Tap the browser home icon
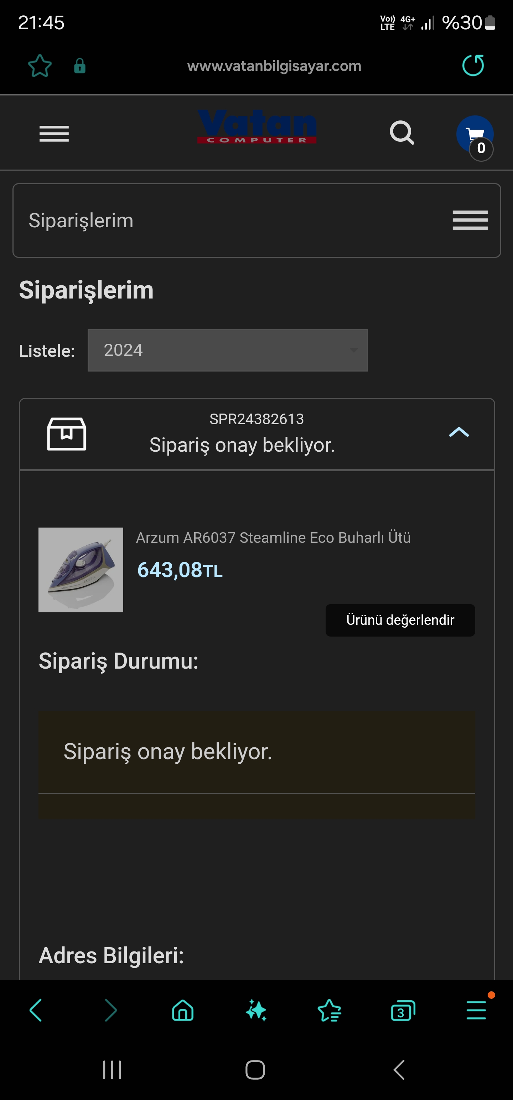This screenshot has width=513, height=1100. coord(182,1010)
